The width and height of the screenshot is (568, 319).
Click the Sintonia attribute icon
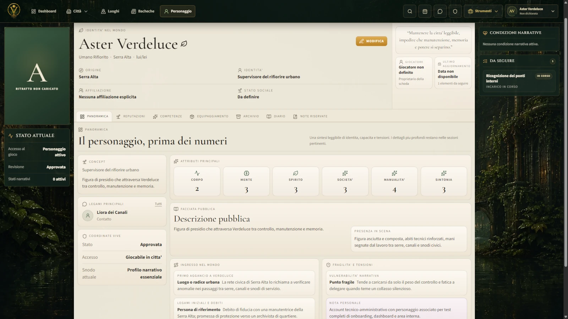coord(444,173)
